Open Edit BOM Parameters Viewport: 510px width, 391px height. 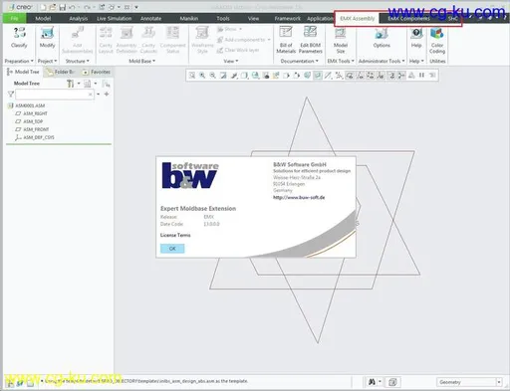pos(310,40)
